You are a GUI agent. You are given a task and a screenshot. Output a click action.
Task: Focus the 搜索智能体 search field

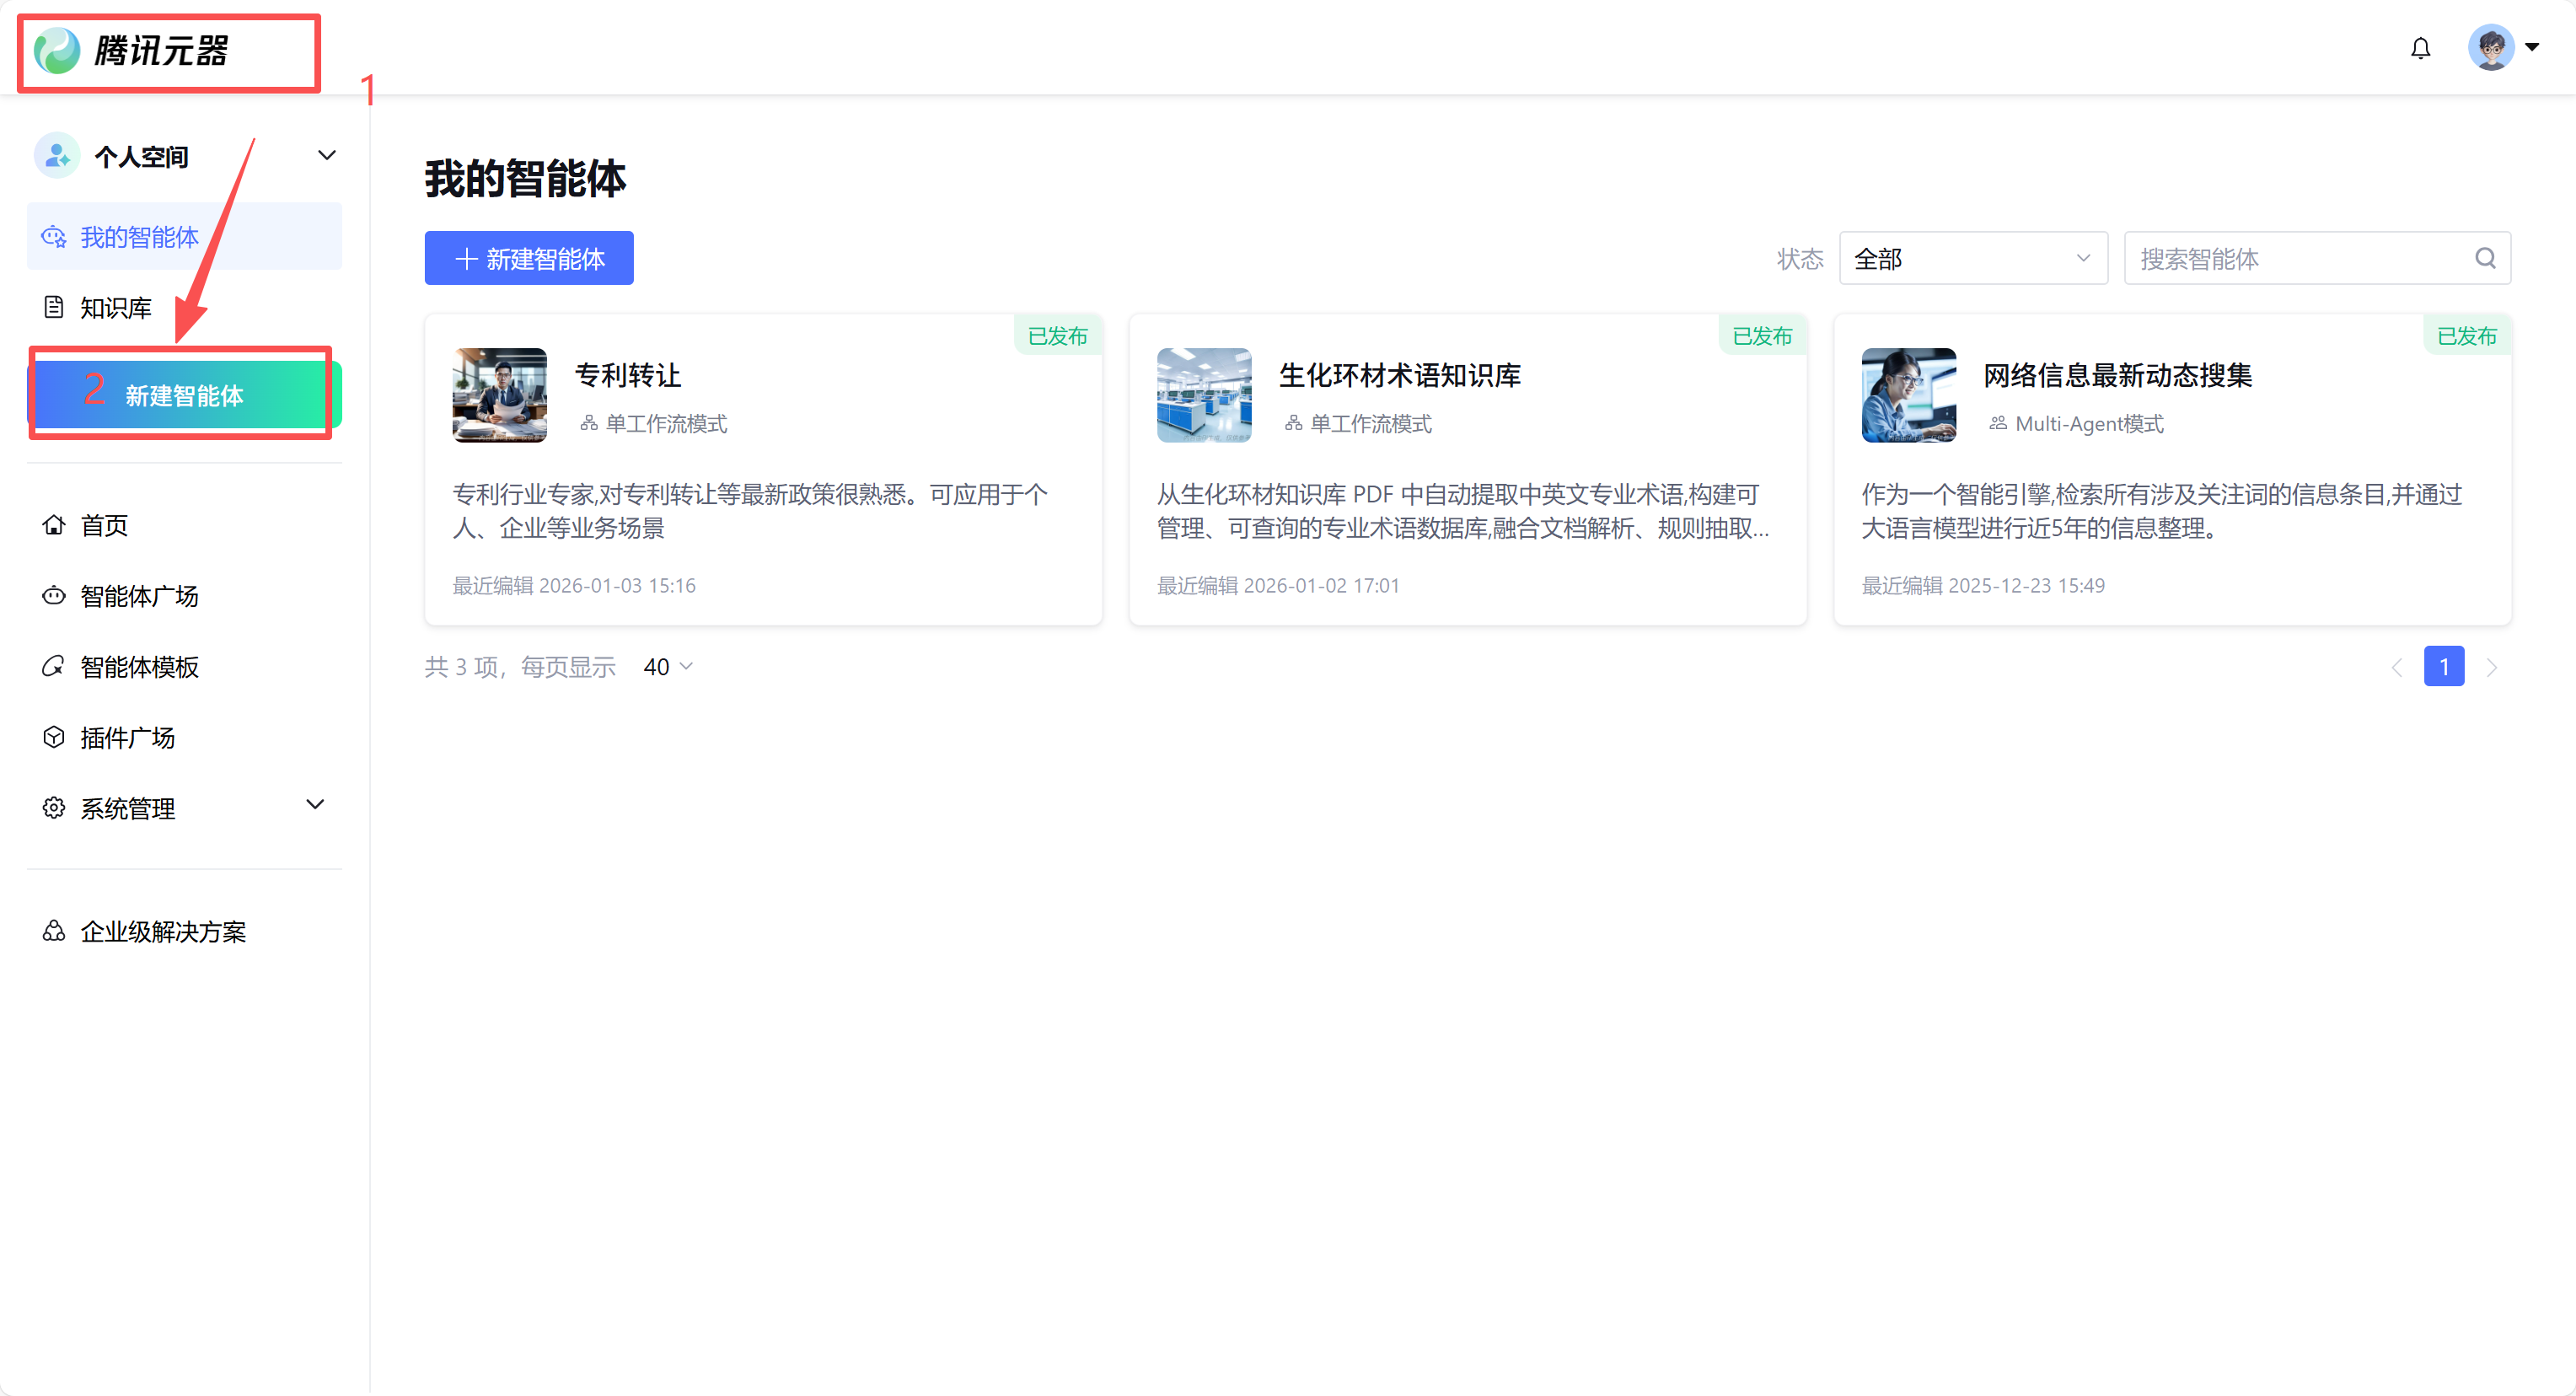click(2300, 259)
